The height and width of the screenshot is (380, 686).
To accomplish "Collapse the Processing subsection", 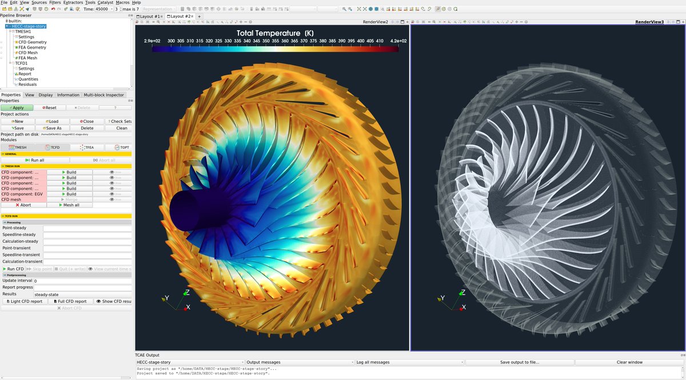I will (66, 222).
